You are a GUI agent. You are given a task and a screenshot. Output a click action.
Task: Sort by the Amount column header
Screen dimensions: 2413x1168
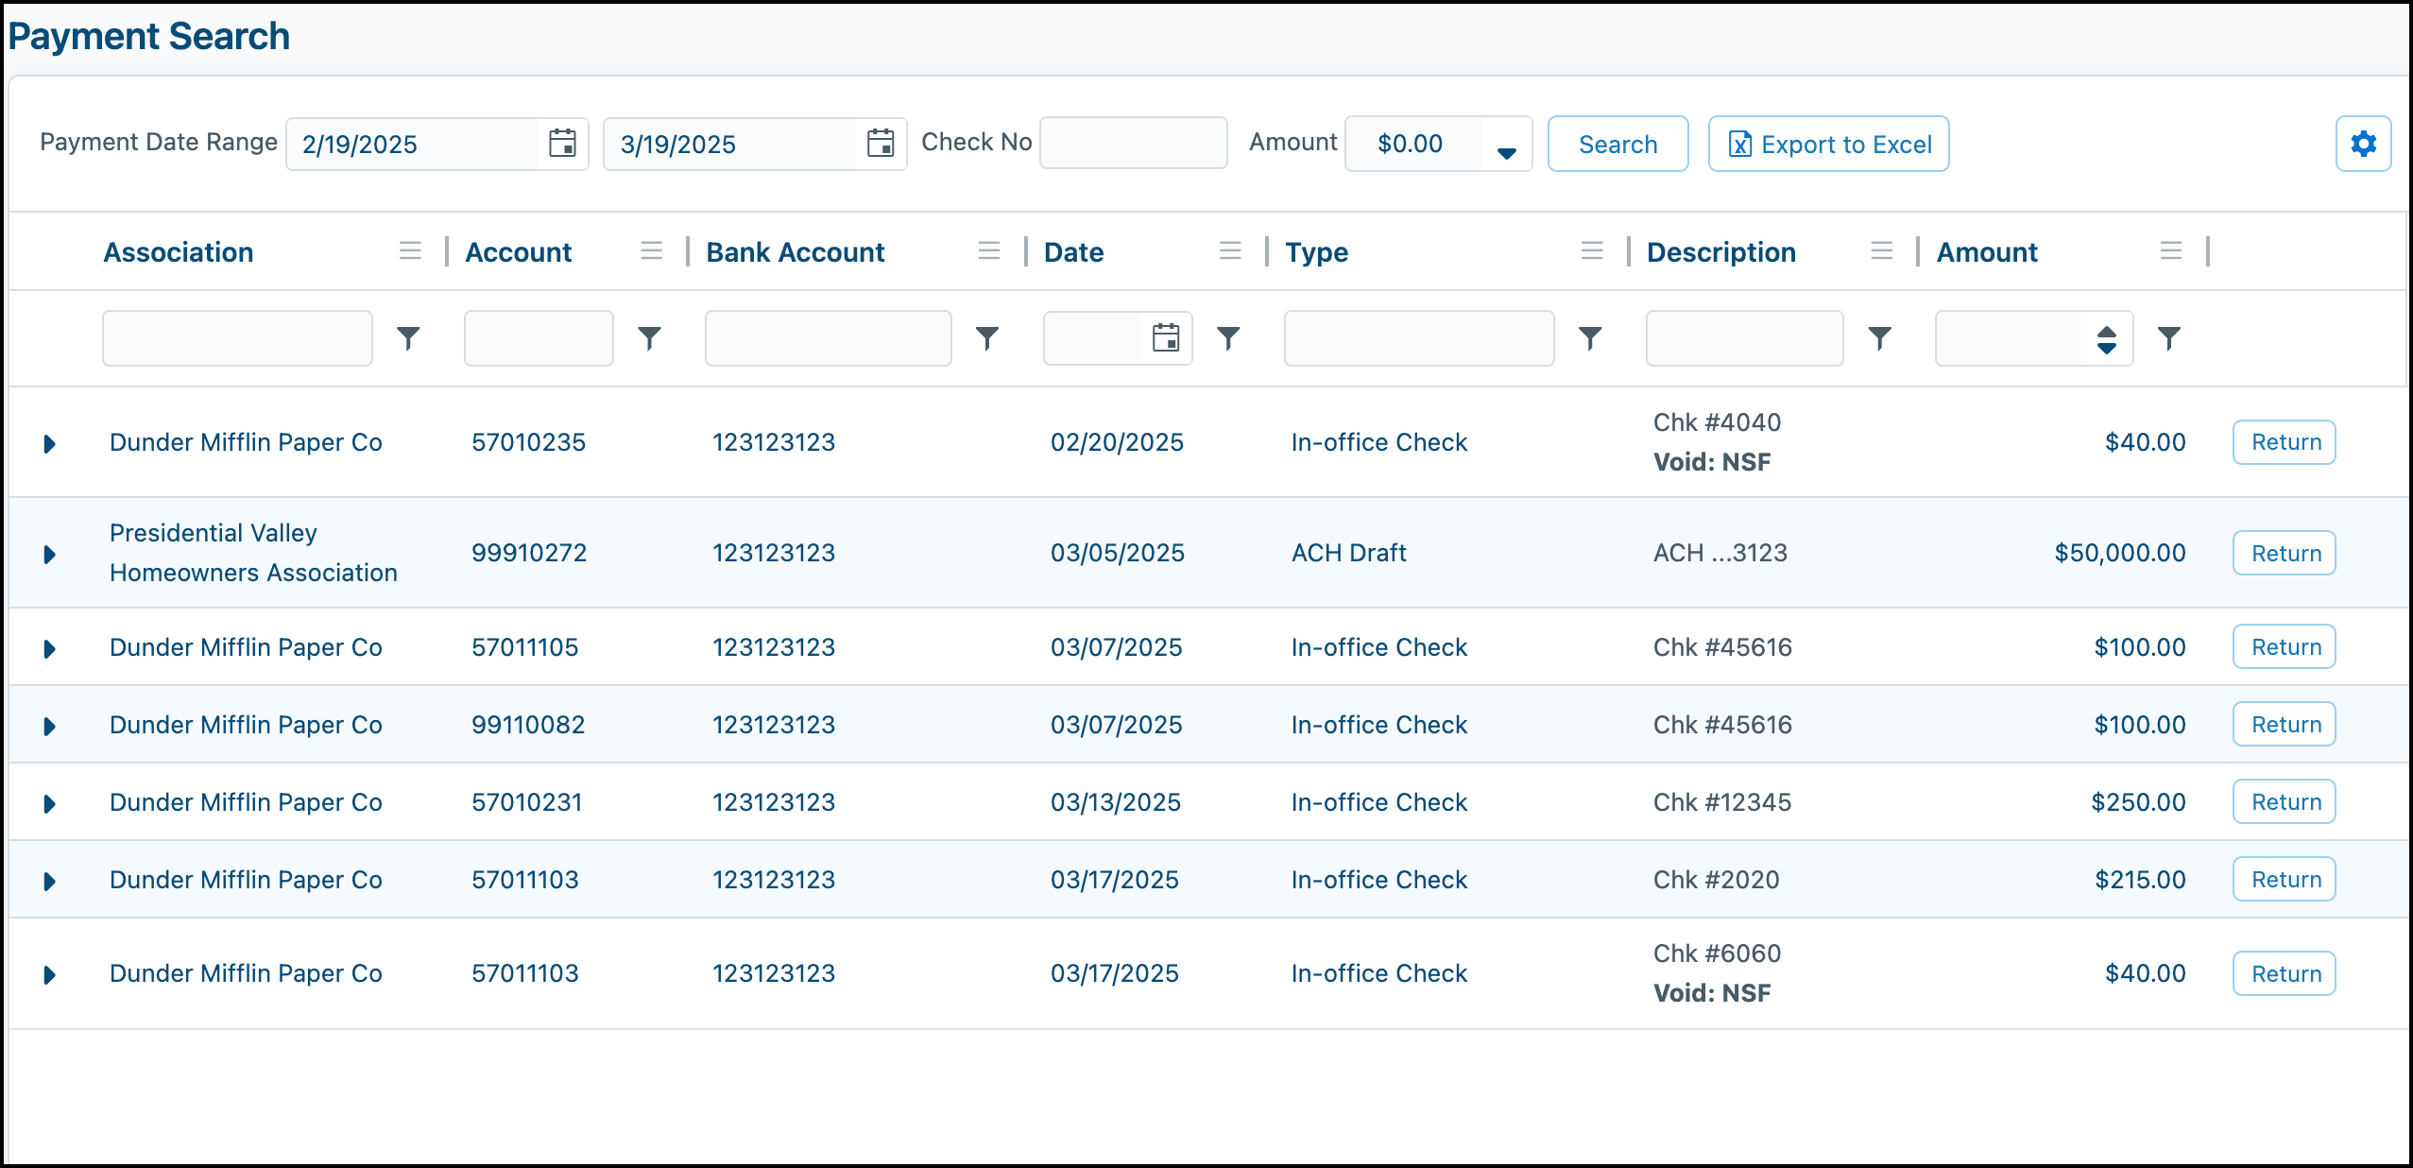pos(1987,252)
